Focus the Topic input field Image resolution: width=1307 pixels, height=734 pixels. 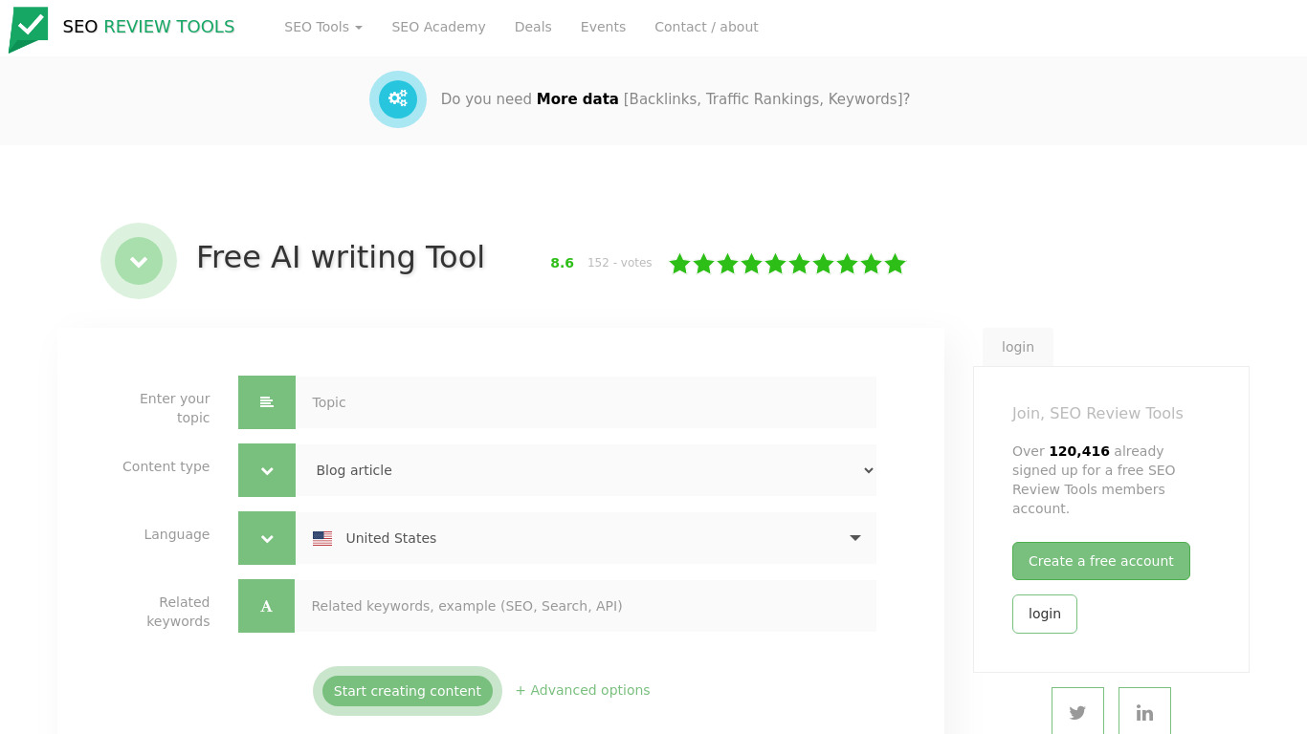click(586, 402)
